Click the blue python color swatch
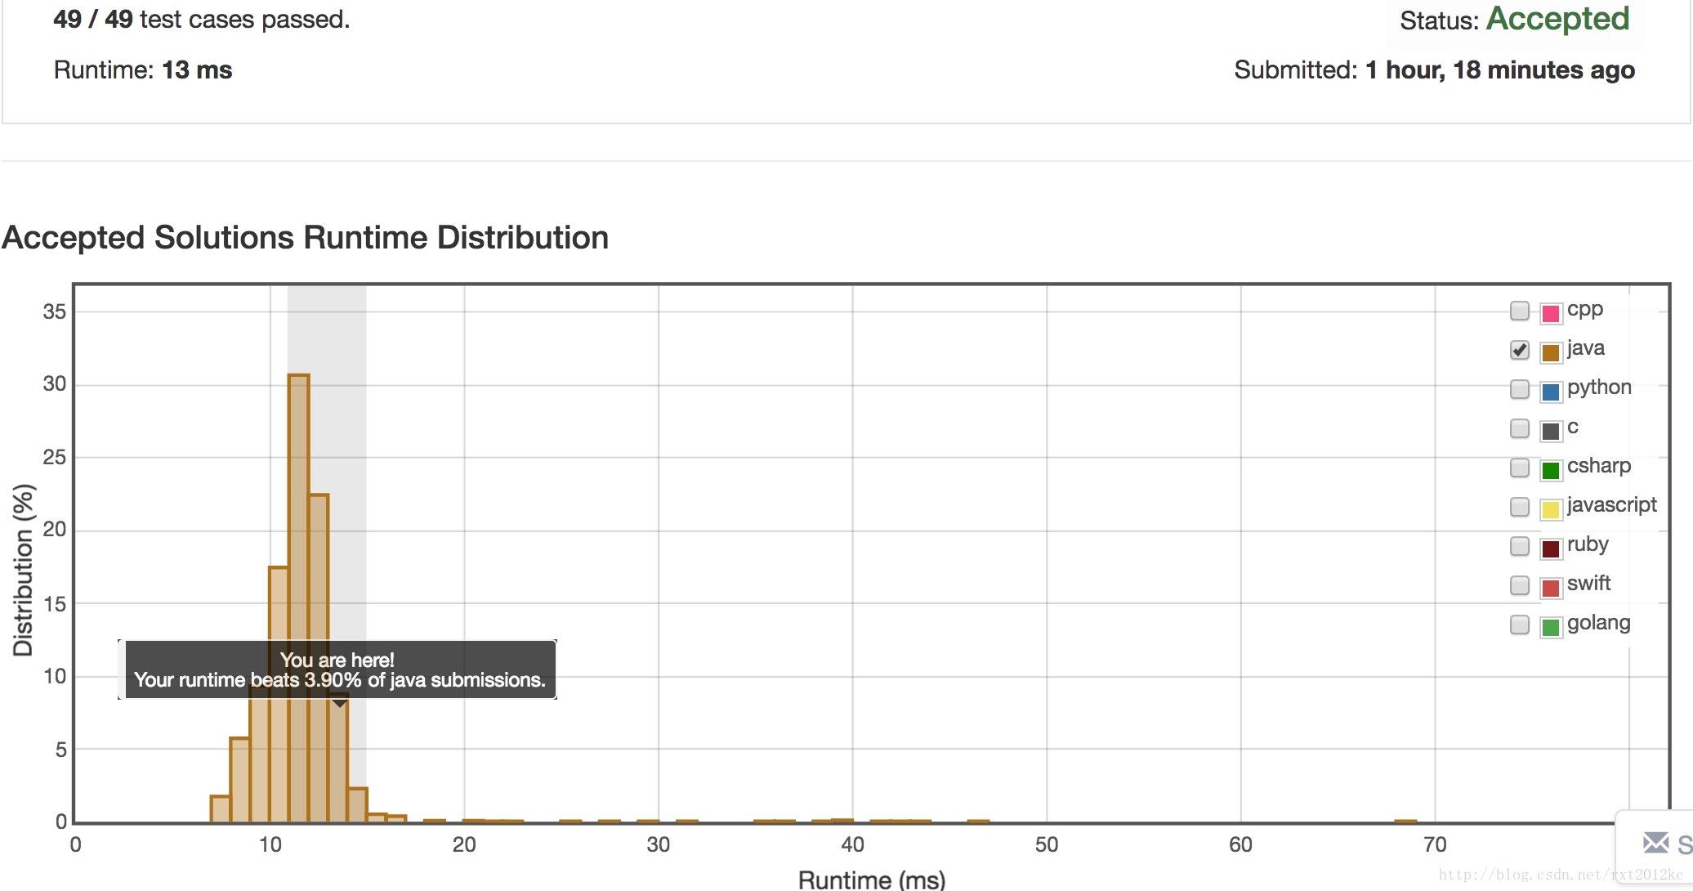Image resolution: width=1693 pixels, height=891 pixels. (1550, 392)
